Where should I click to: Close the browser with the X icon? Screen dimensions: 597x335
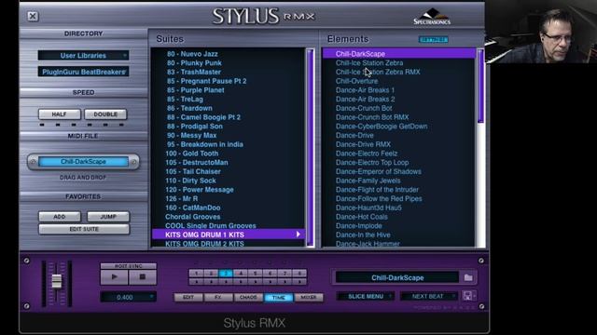(x=33, y=16)
